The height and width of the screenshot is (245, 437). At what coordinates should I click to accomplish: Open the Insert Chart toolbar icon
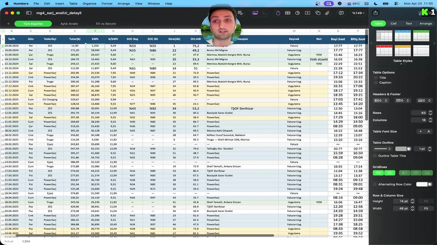(298, 13)
